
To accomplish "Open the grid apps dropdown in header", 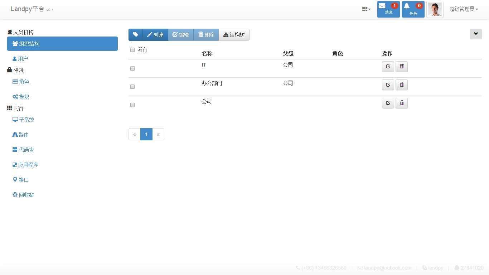I will click(366, 9).
